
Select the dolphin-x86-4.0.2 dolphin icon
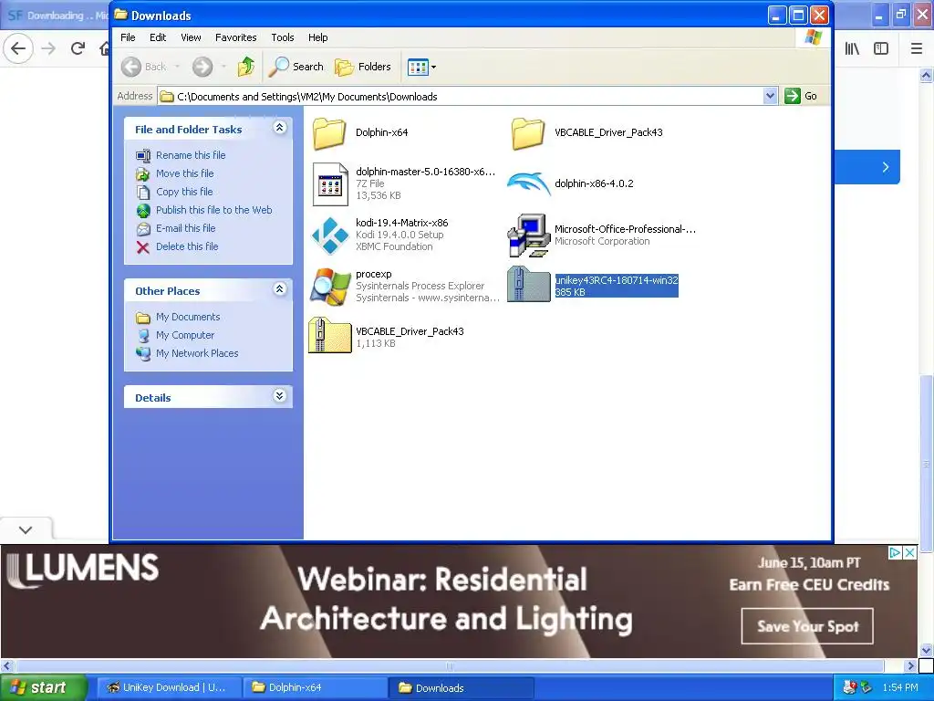528,183
